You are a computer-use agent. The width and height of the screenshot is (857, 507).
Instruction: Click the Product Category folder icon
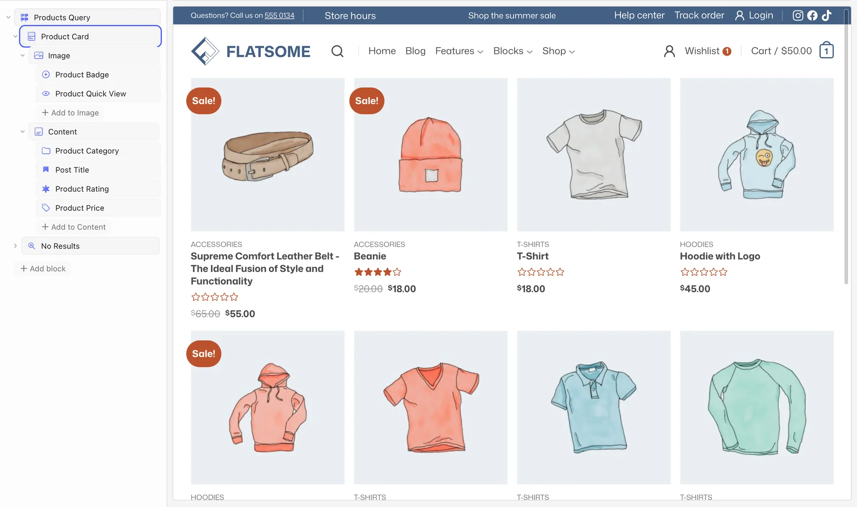(x=46, y=150)
